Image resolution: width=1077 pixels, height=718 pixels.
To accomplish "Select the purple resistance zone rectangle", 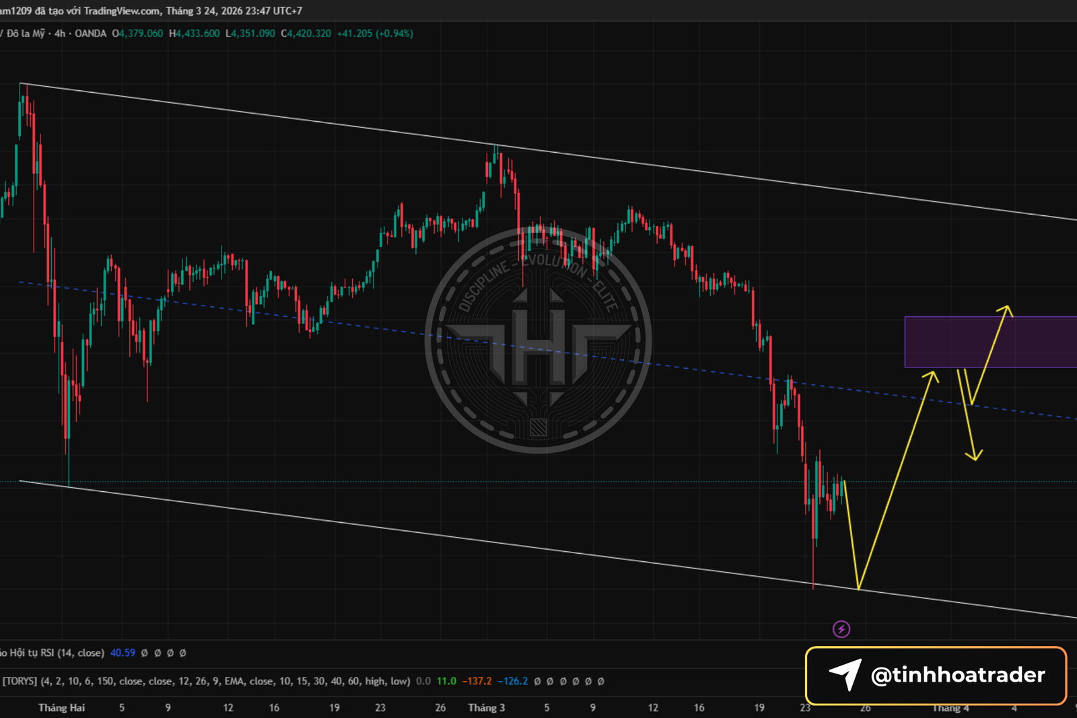I will pyautogui.click(x=989, y=342).
